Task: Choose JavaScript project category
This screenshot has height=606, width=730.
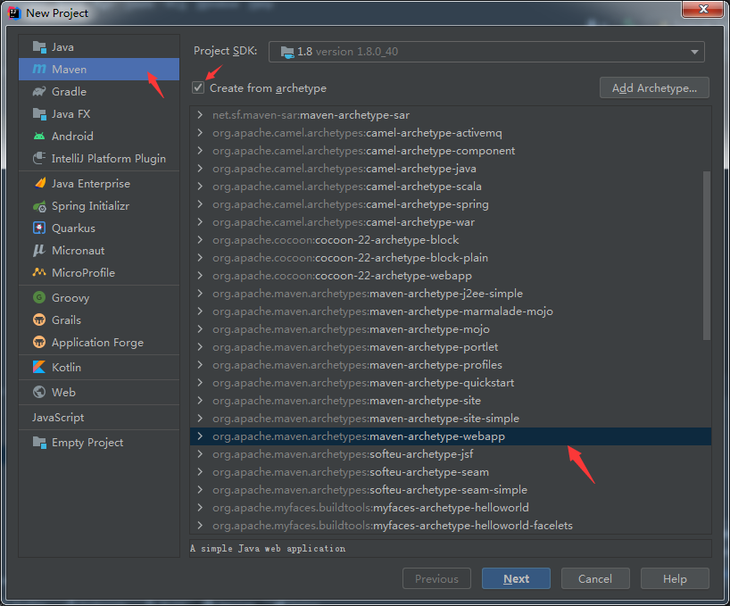Action: tap(58, 418)
